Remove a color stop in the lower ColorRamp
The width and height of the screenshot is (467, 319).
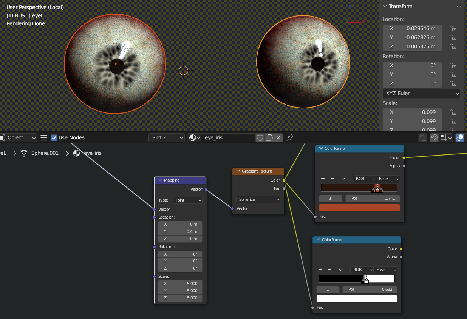click(x=329, y=270)
